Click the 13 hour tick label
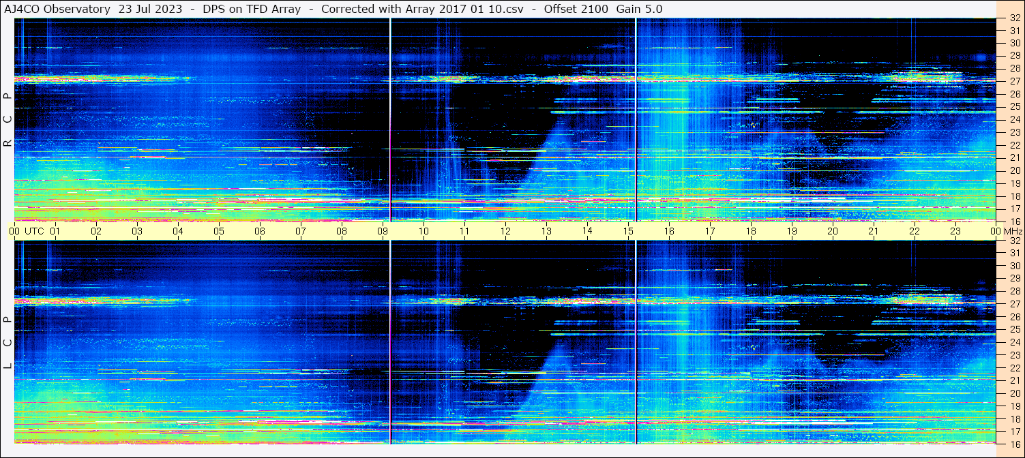 point(546,231)
